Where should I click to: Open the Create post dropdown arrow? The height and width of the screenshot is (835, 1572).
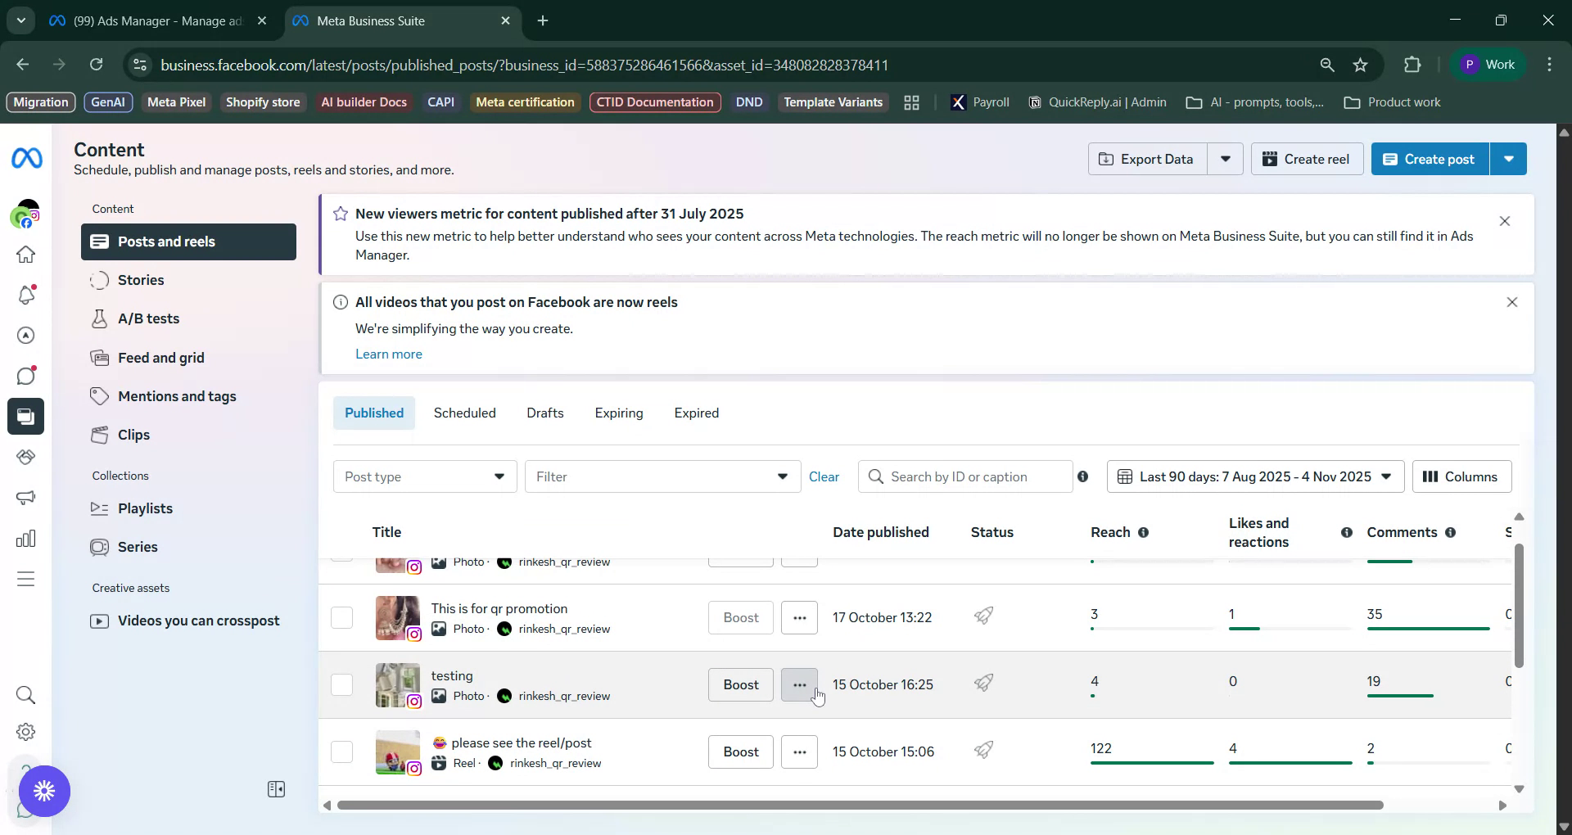pyautogui.click(x=1509, y=158)
